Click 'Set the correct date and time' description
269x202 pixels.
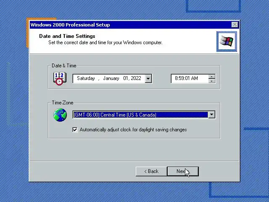(105, 43)
